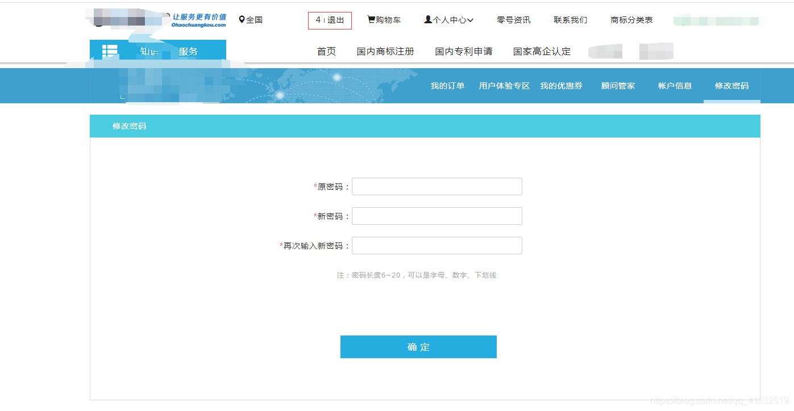Viewport: 794px width, 411px height.
Task: Expand the 个人中心 dropdown chevron
Action: [470, 20]
